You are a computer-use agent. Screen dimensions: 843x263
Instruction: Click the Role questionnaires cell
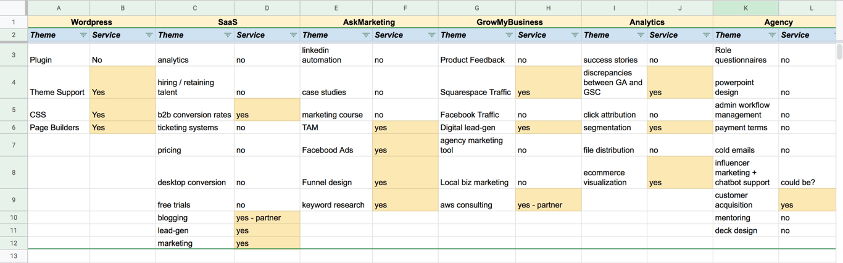click(x=745, y=54)
